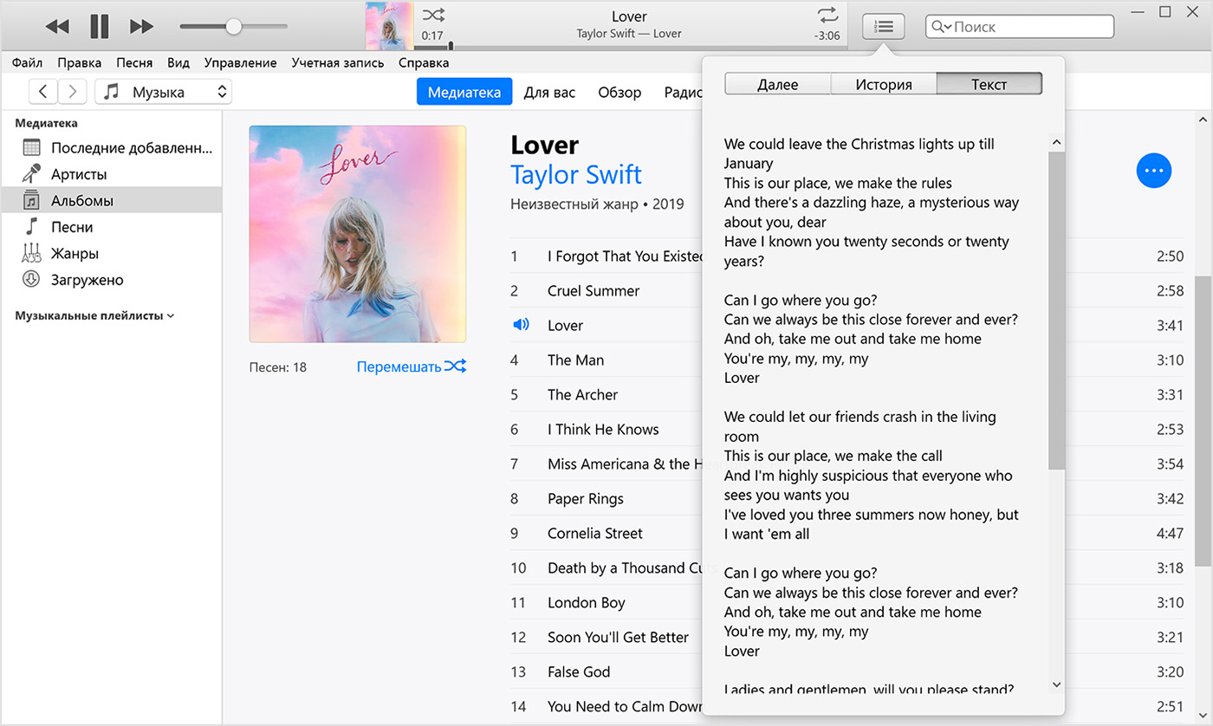Screen dimensions: 1213x726
Task: Select track False God
Action: [x=579, y=671]
